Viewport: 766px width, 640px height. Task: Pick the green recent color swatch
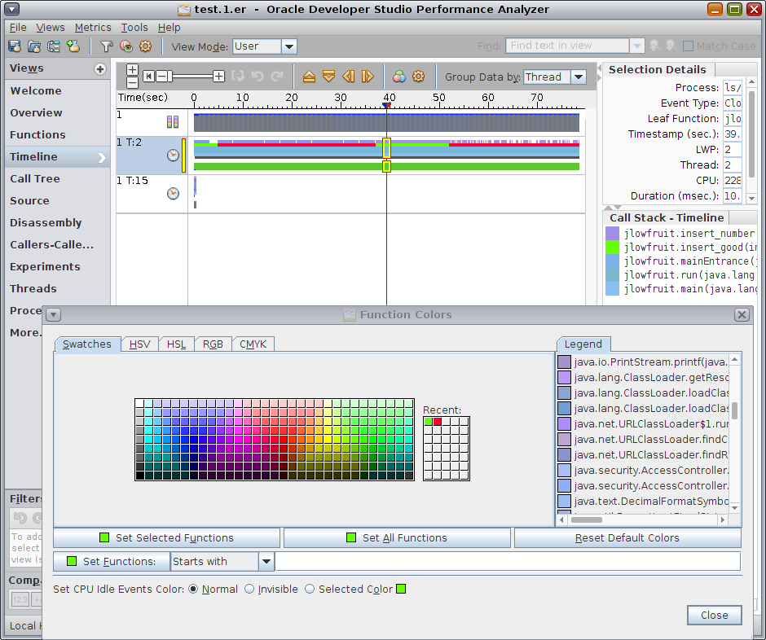[429, 421]
